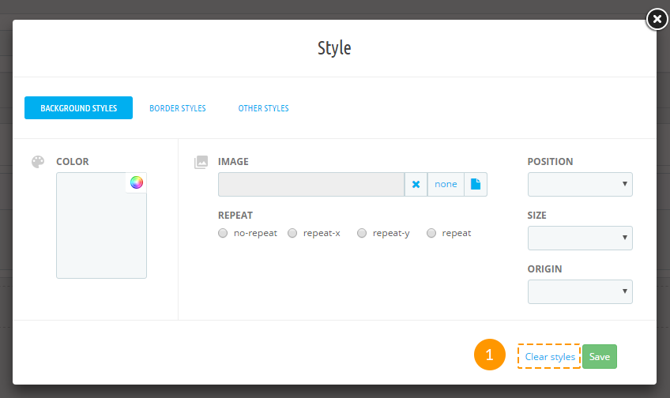Open file browser document icon
The image size is (670, 398).
[x=476, y=185]
